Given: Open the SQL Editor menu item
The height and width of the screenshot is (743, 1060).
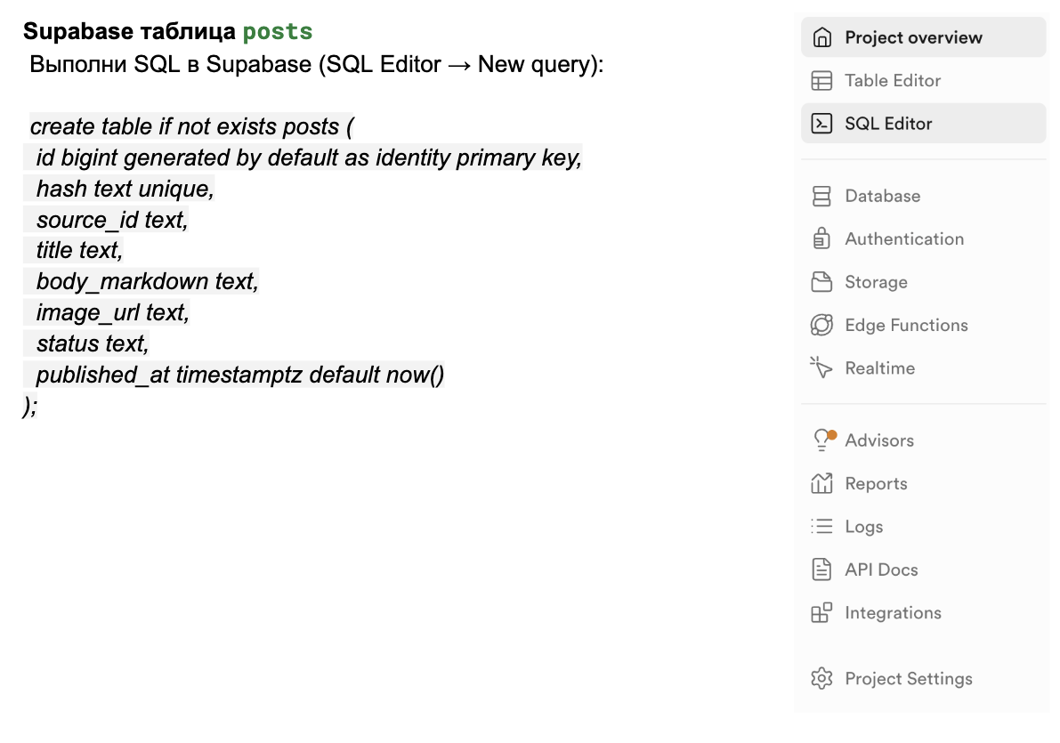Looking at the screenshot, I should pyautogui.click(x=888, y=124).
